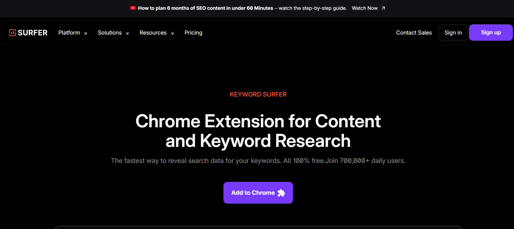The image size is (514, 229).
Task: Click the 'watch the step-by-step guide' text
Action: 313,8
